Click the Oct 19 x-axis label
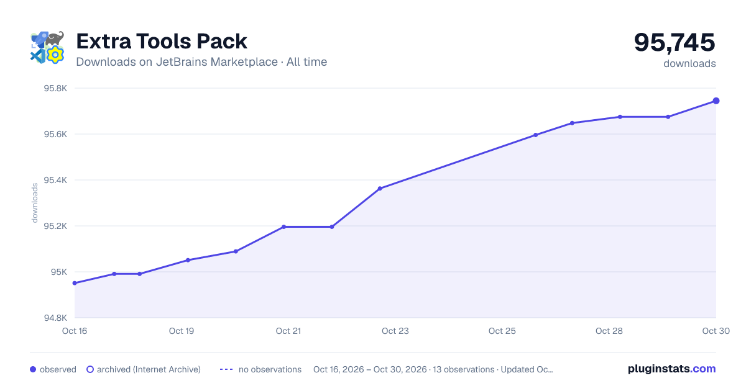Viewport: 746px width, 391px height. tap(182, 331)
